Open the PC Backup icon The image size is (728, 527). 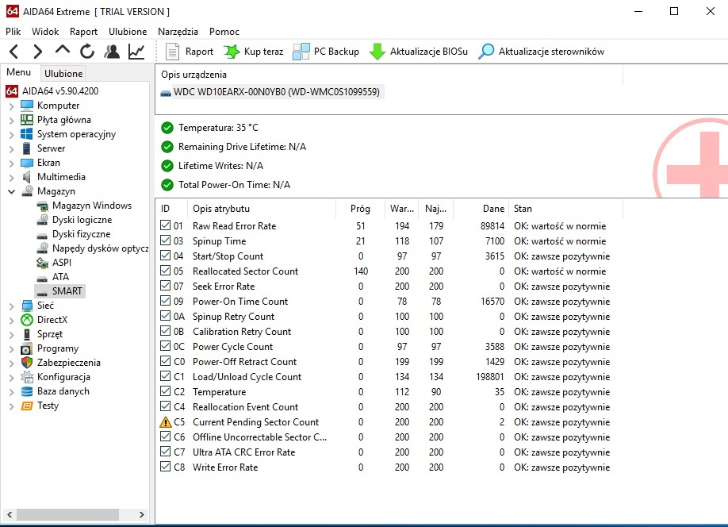tap(301, 51)
